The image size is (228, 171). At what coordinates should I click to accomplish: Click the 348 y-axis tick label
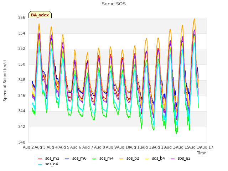(x=22, y=80)
